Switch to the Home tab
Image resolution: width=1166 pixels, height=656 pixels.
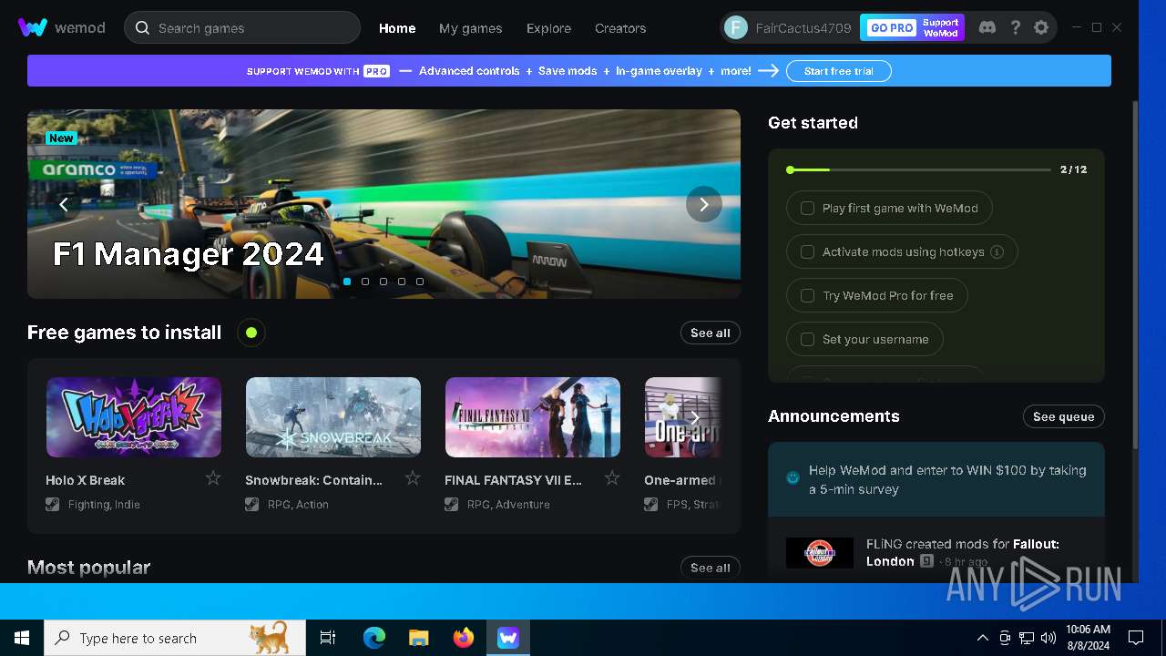point(397,28)
